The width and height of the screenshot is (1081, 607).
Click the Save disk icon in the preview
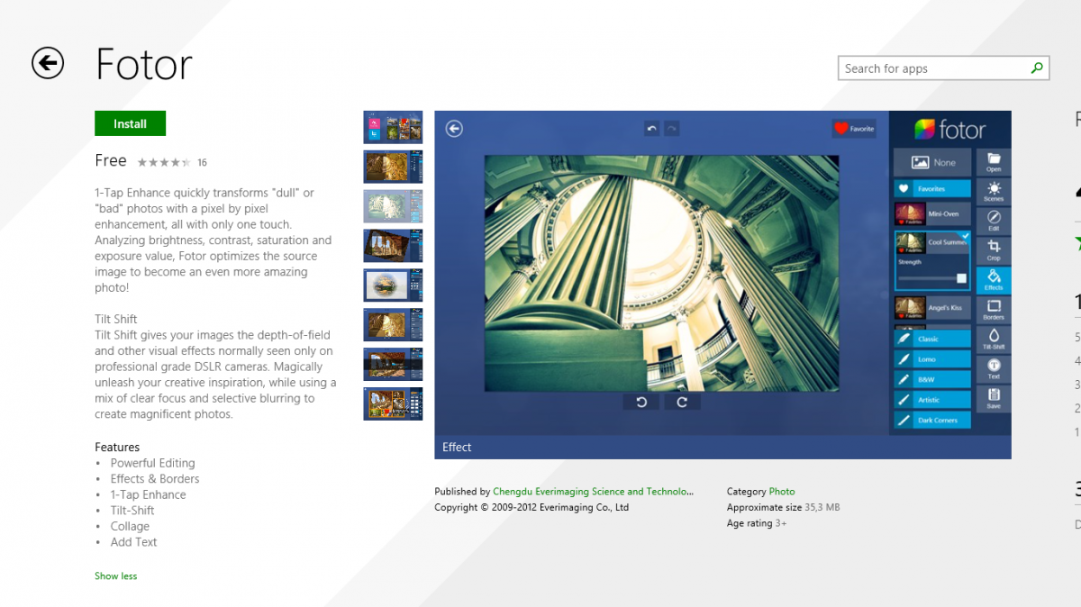pyautogui.click(x=994, y=398)
